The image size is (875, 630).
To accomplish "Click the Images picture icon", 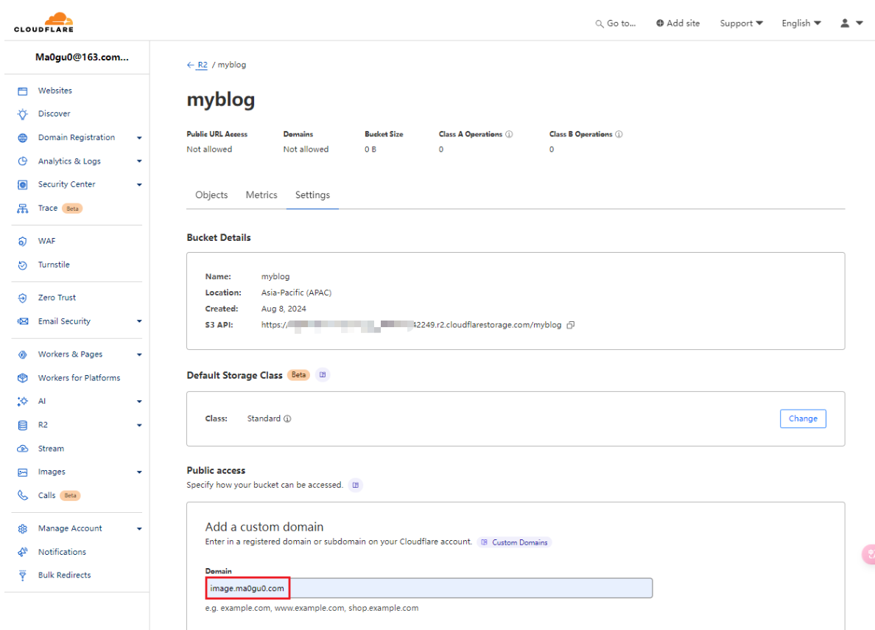I will pyautogui.click(x=22, y=472).
